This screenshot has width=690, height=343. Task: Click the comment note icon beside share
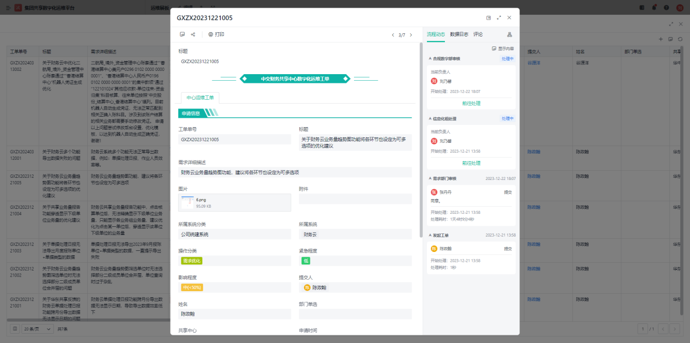182,34
